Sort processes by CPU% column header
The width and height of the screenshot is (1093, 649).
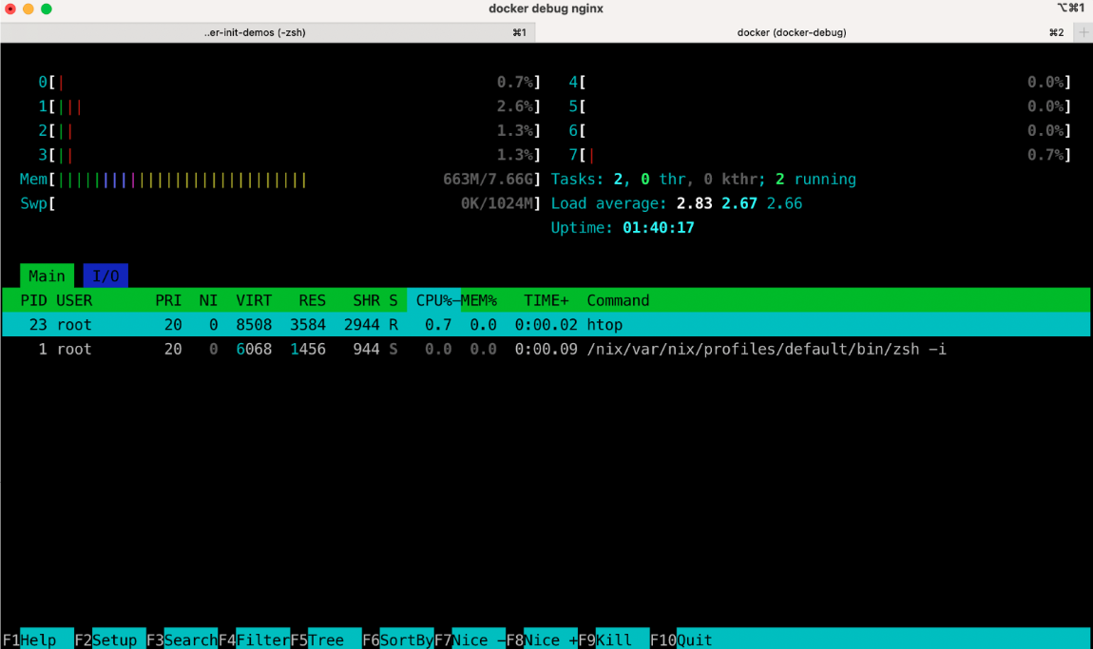(x=433, y=300)
